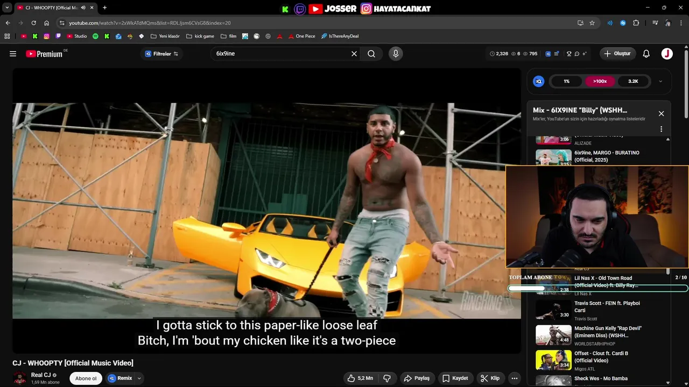This screenshot has height=387, width=689.
Task: Open Filtreler filter options
Action: click(x=161, y=54)
